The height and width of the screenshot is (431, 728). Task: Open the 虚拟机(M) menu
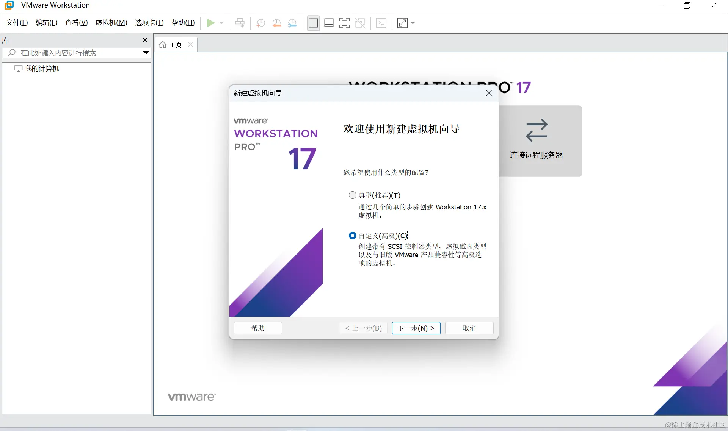click(111, 23)
